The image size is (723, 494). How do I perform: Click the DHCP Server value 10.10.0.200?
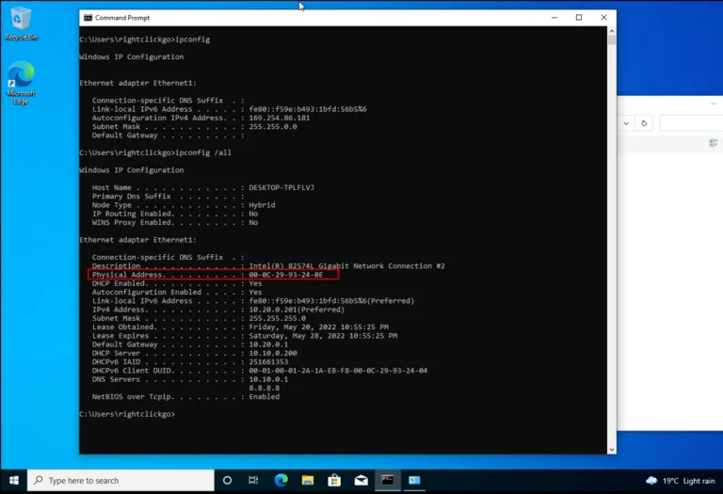(x=273, y=353)
